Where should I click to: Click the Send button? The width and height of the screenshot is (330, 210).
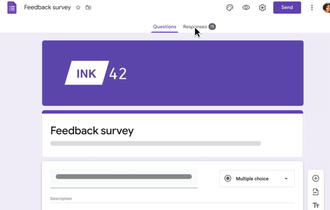point(287,8)
